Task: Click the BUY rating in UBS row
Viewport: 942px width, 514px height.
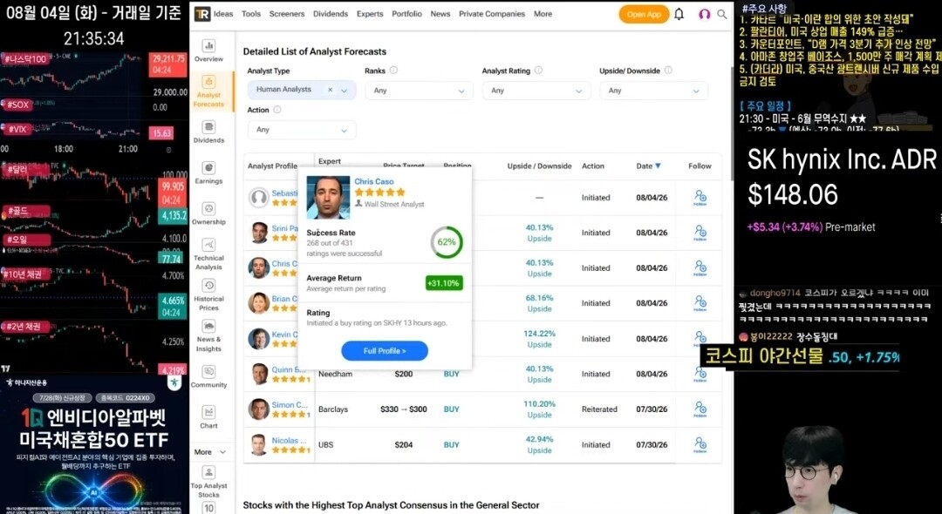Action: click(451, 444)
